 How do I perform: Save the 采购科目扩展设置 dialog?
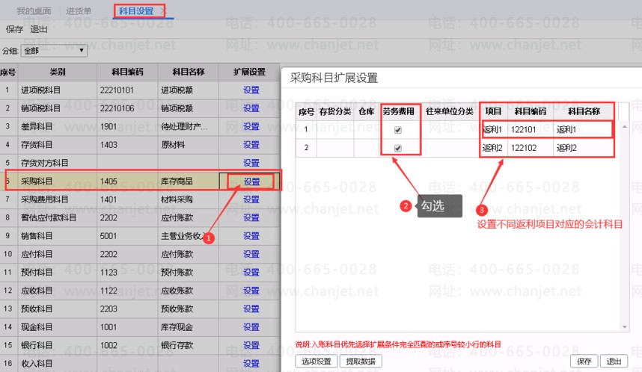pos(584,362)
